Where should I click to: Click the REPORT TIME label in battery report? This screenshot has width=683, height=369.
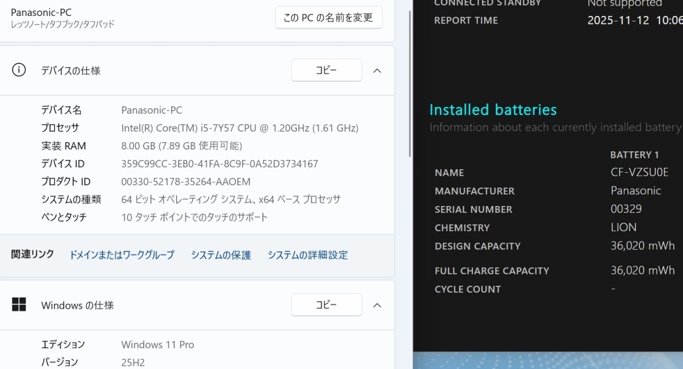click(466, 20)
